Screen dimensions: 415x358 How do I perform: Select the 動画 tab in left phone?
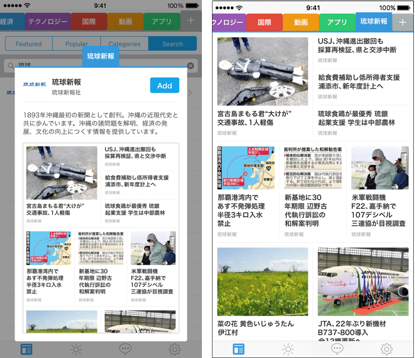coord(126,22)
